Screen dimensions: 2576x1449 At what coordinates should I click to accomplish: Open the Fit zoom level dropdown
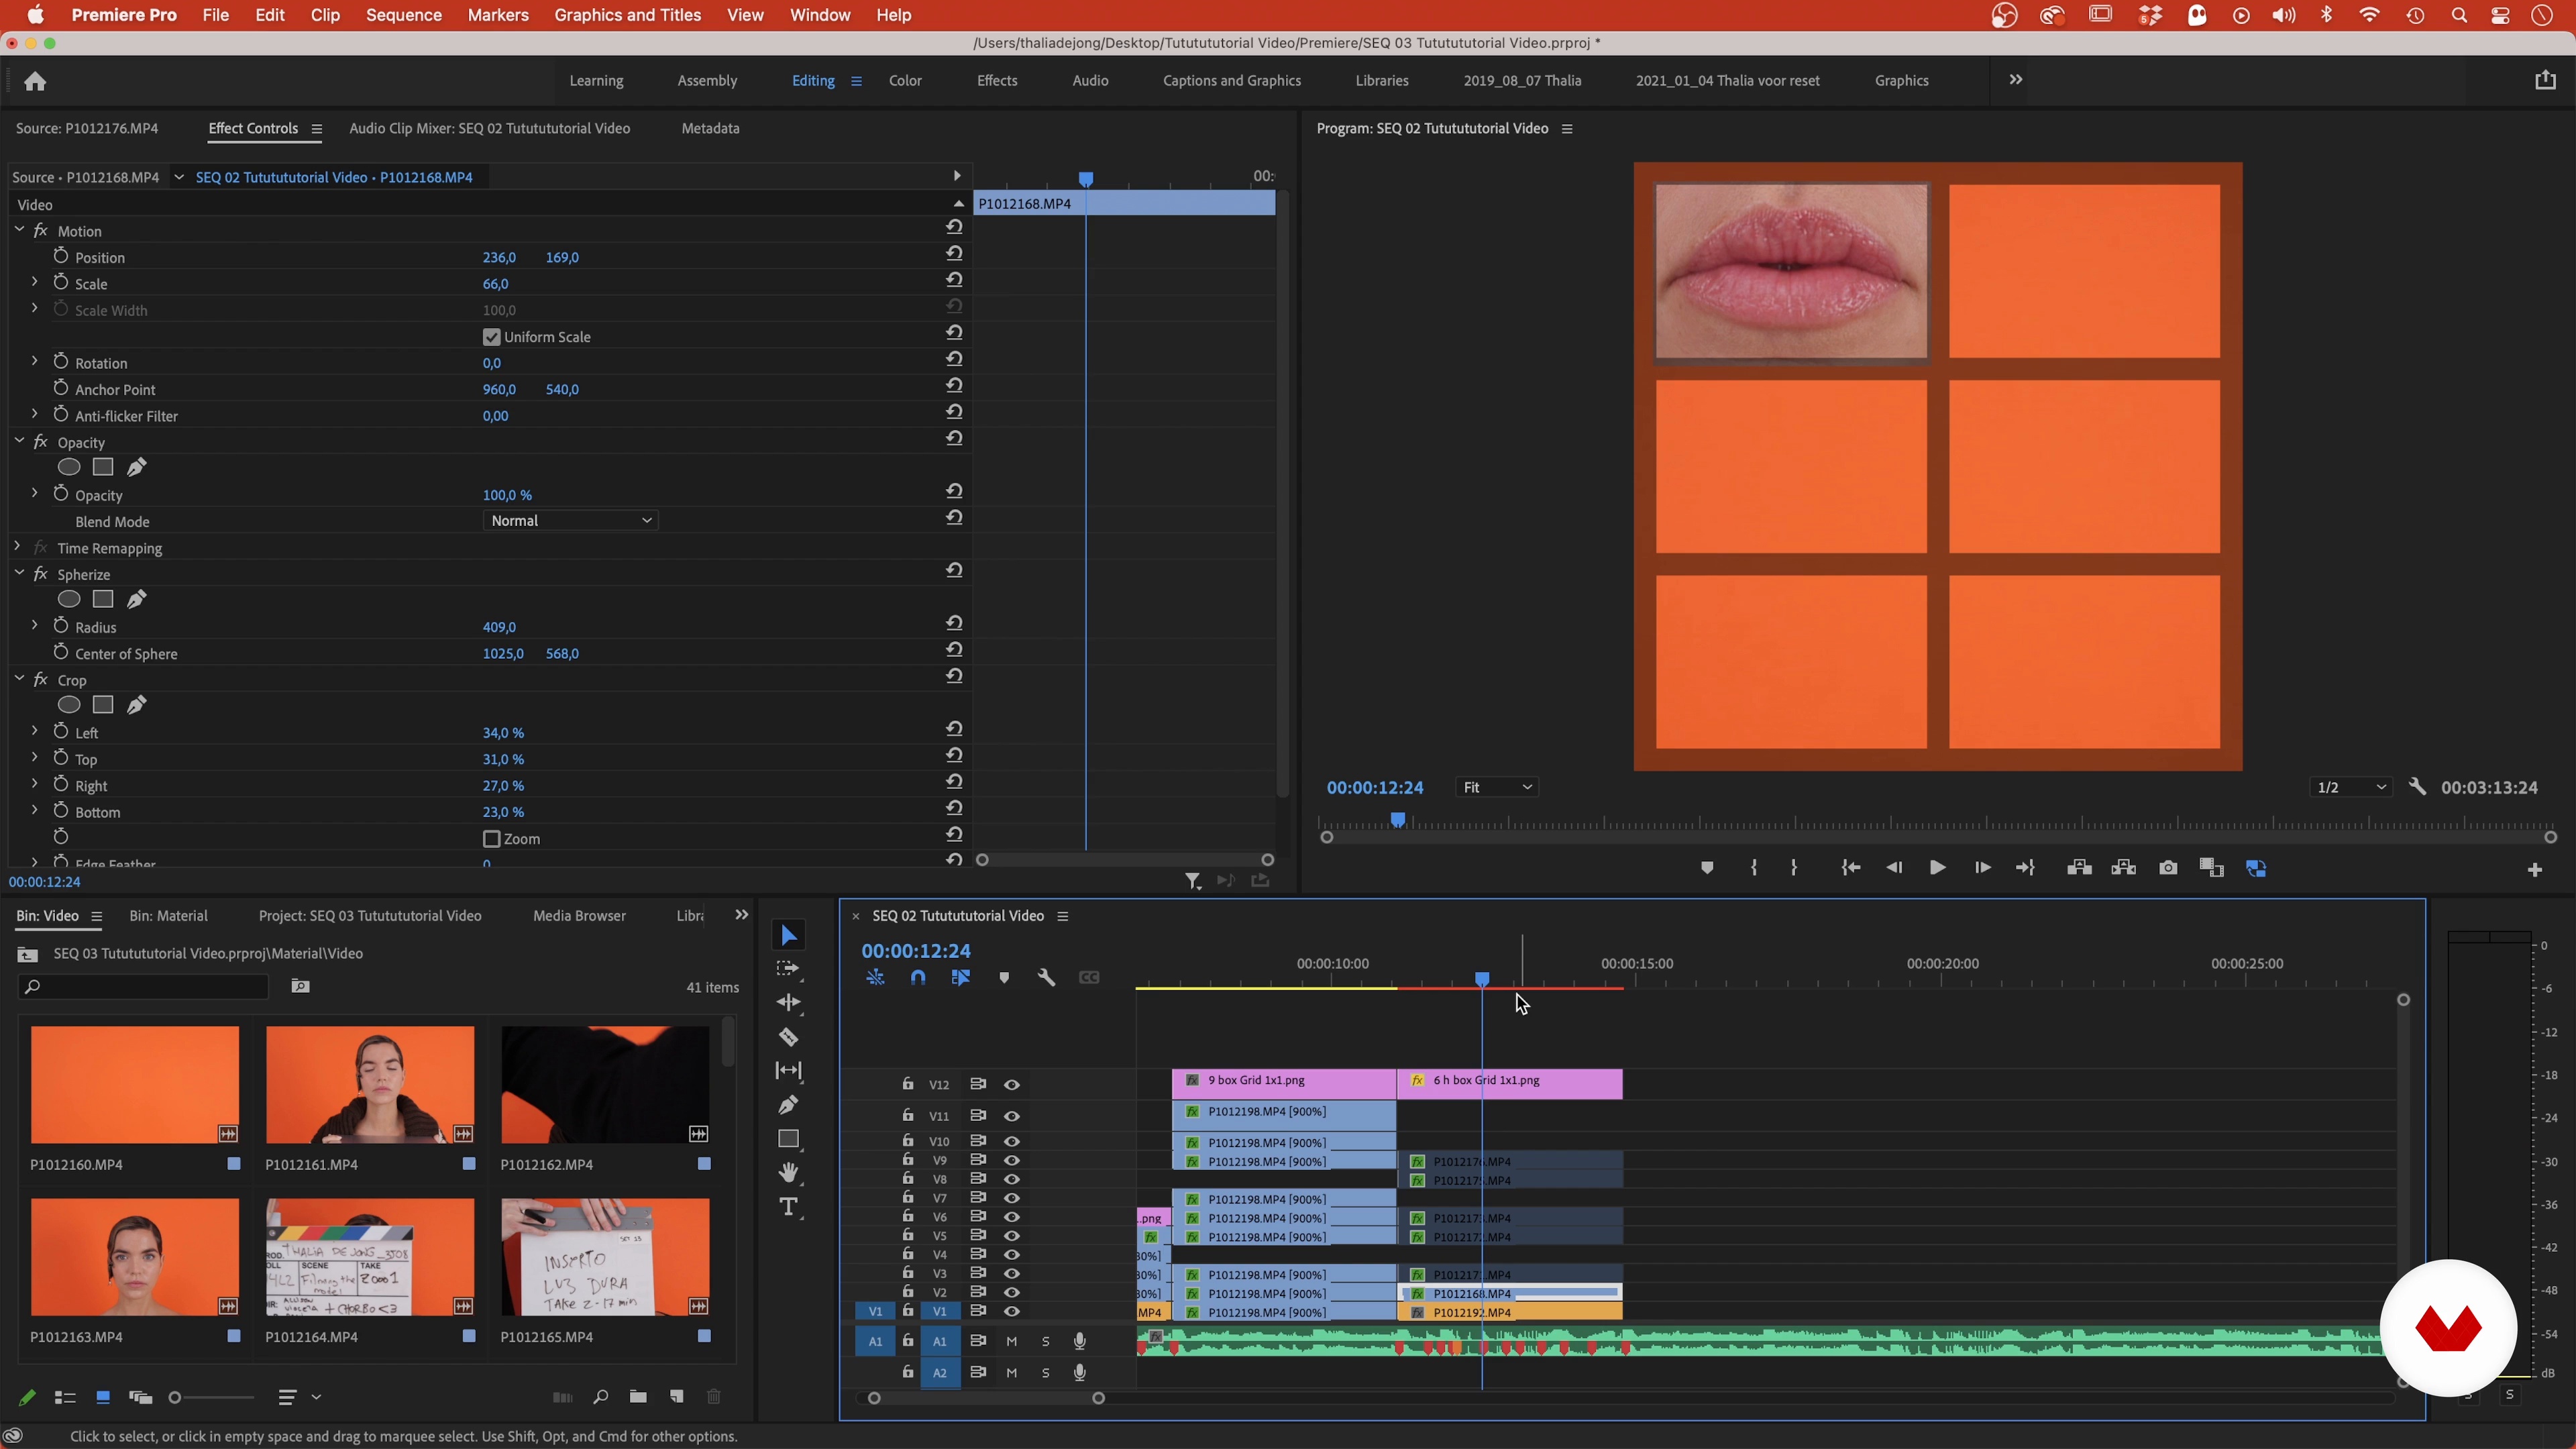(x=1496, y=788)
